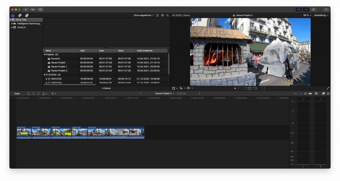The image size is (340, 181).
Task: Toggle snapping in timeline
Action: click(310, 94)
